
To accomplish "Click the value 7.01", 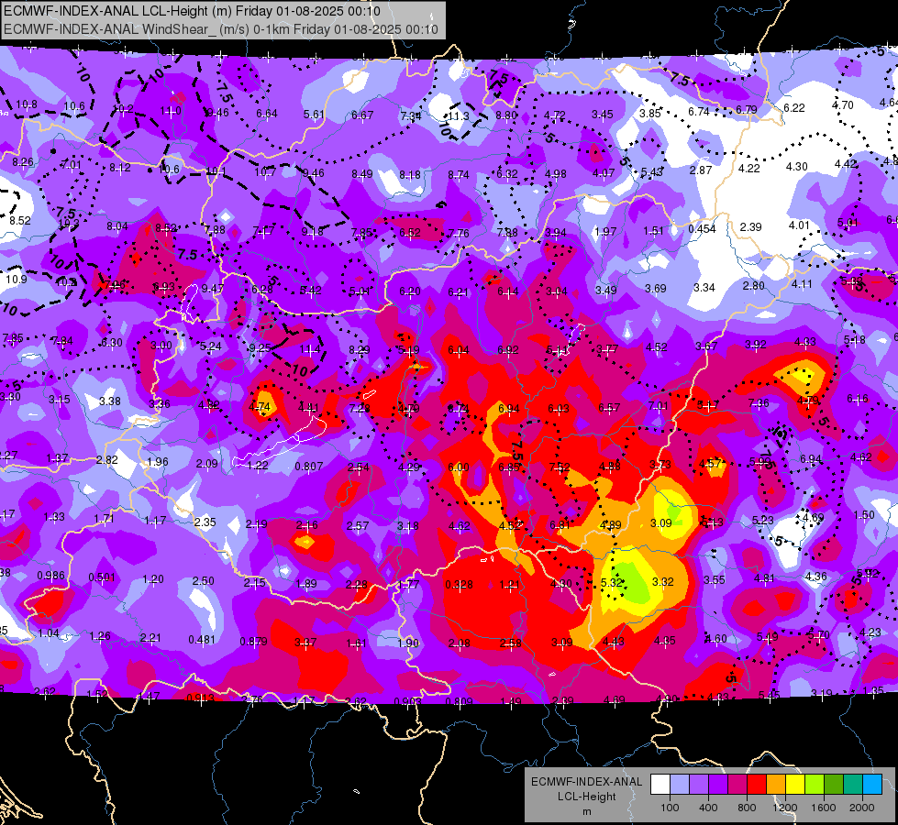I will pos(71,165).
